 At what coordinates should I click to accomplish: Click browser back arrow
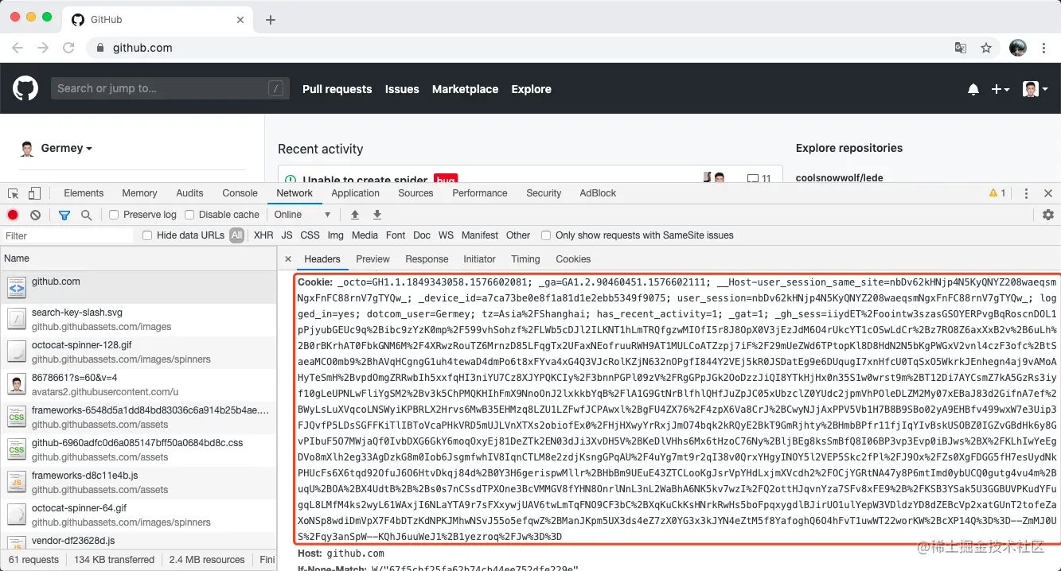[x=18, y=48]
